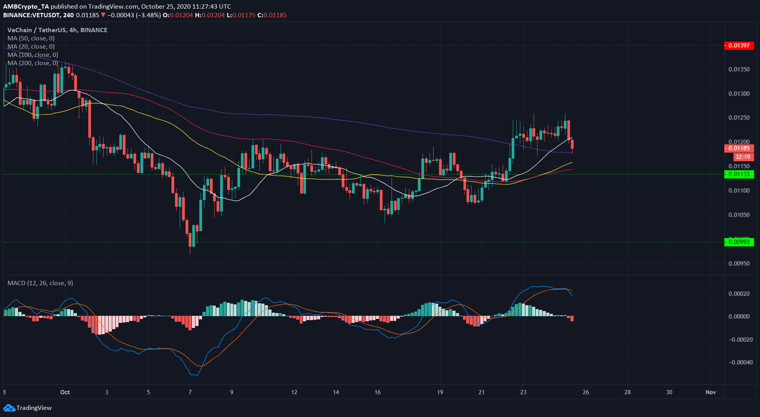This screenshot has height=417, width=760.
Task: Select the MA (50, close, 0) indicator label
Action: pyautogui.click(x=31, y=38)
